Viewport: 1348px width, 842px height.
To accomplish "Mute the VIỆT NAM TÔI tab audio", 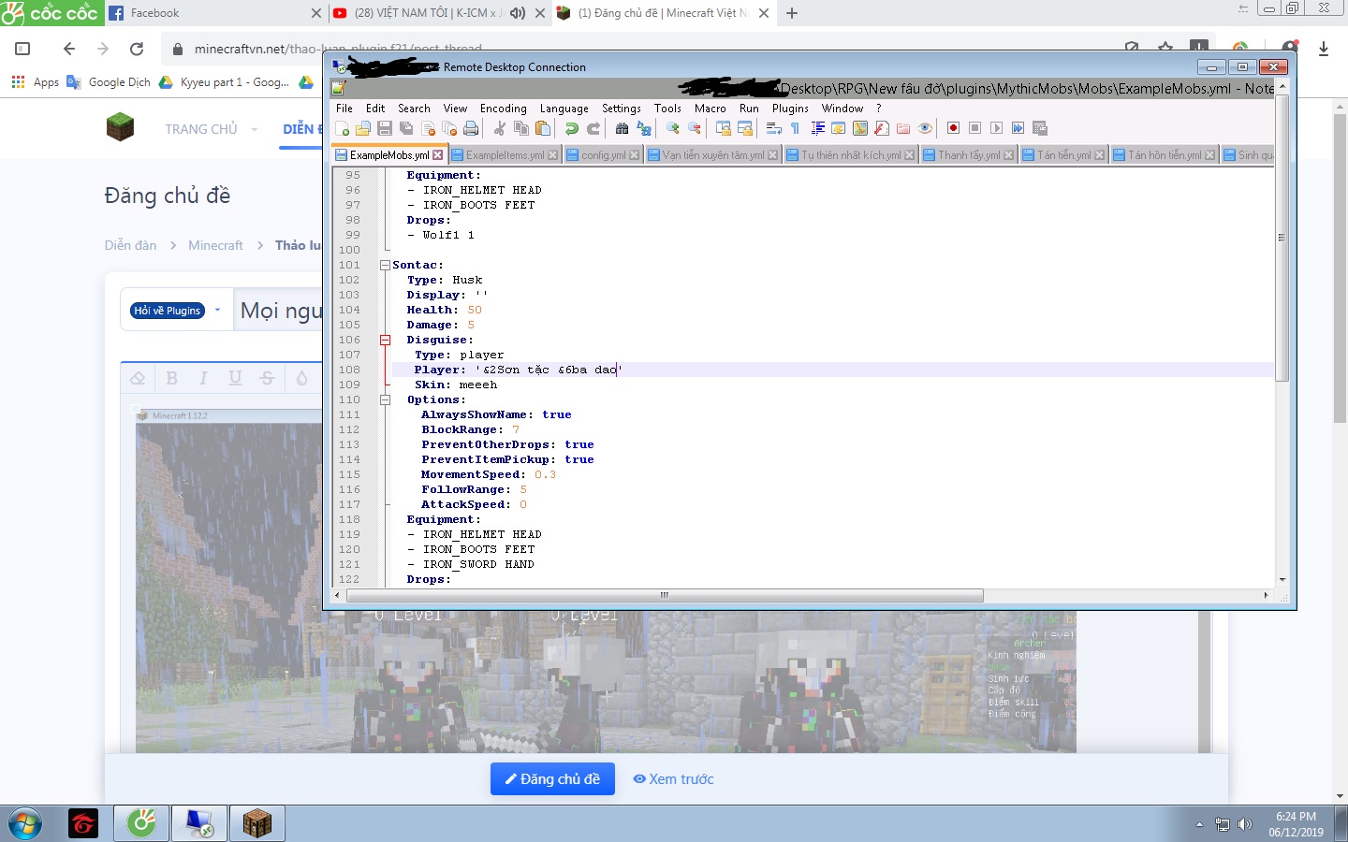I will pos(517,13).
